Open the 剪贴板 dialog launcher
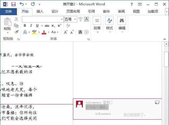Viewport: 169px width, 125px height. [x=18, y=39]
